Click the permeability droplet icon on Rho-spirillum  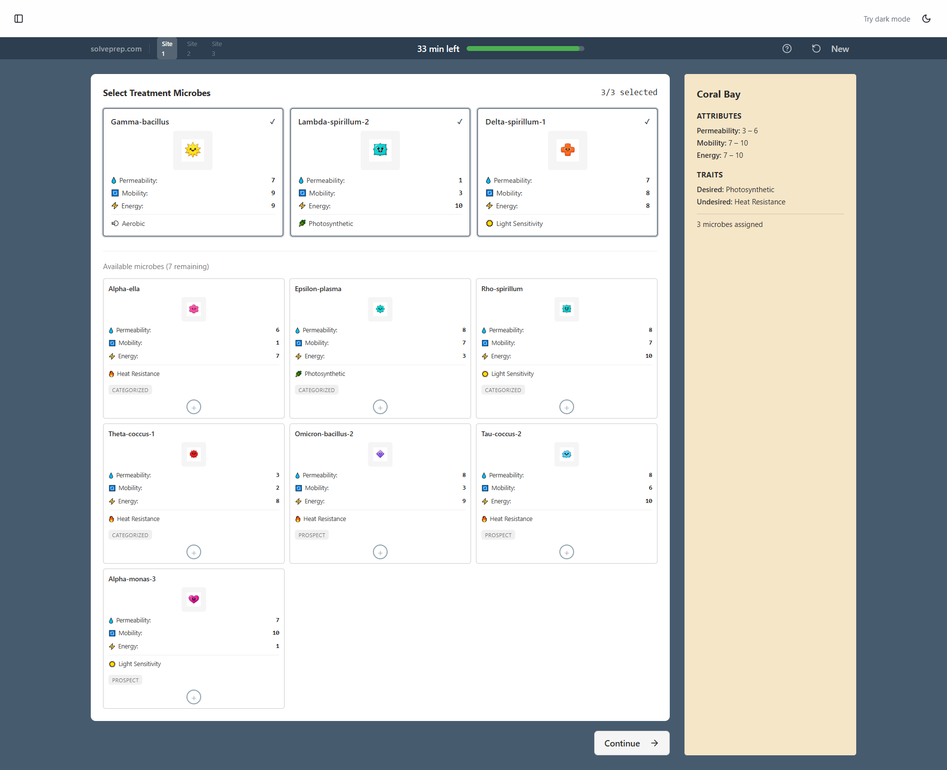click(484, 330)
